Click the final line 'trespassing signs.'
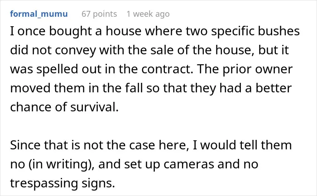This screenshot has height=196, width=317. 62,183
